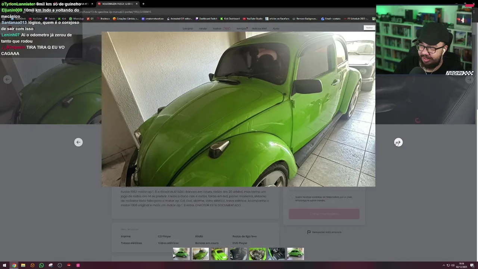Screen dimensions: 478x269
Task: Click the Serviços menu on the site header
Action: (x=242, y=28)
